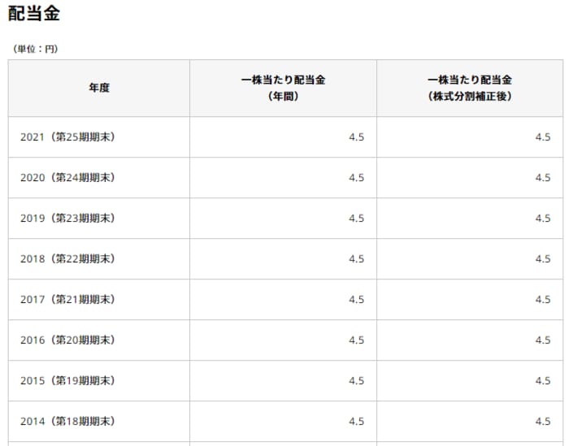Select the 2018 split-adjusted dividend value
This screenshot has height=446, width=569.
coord(542,259)
